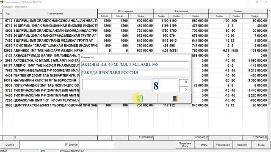Click the search input next to Очистка
Image resolution: width=271 pixels, height=152 pixels.
[42, 145]
